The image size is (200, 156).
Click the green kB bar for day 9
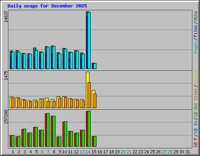[60, 142]
